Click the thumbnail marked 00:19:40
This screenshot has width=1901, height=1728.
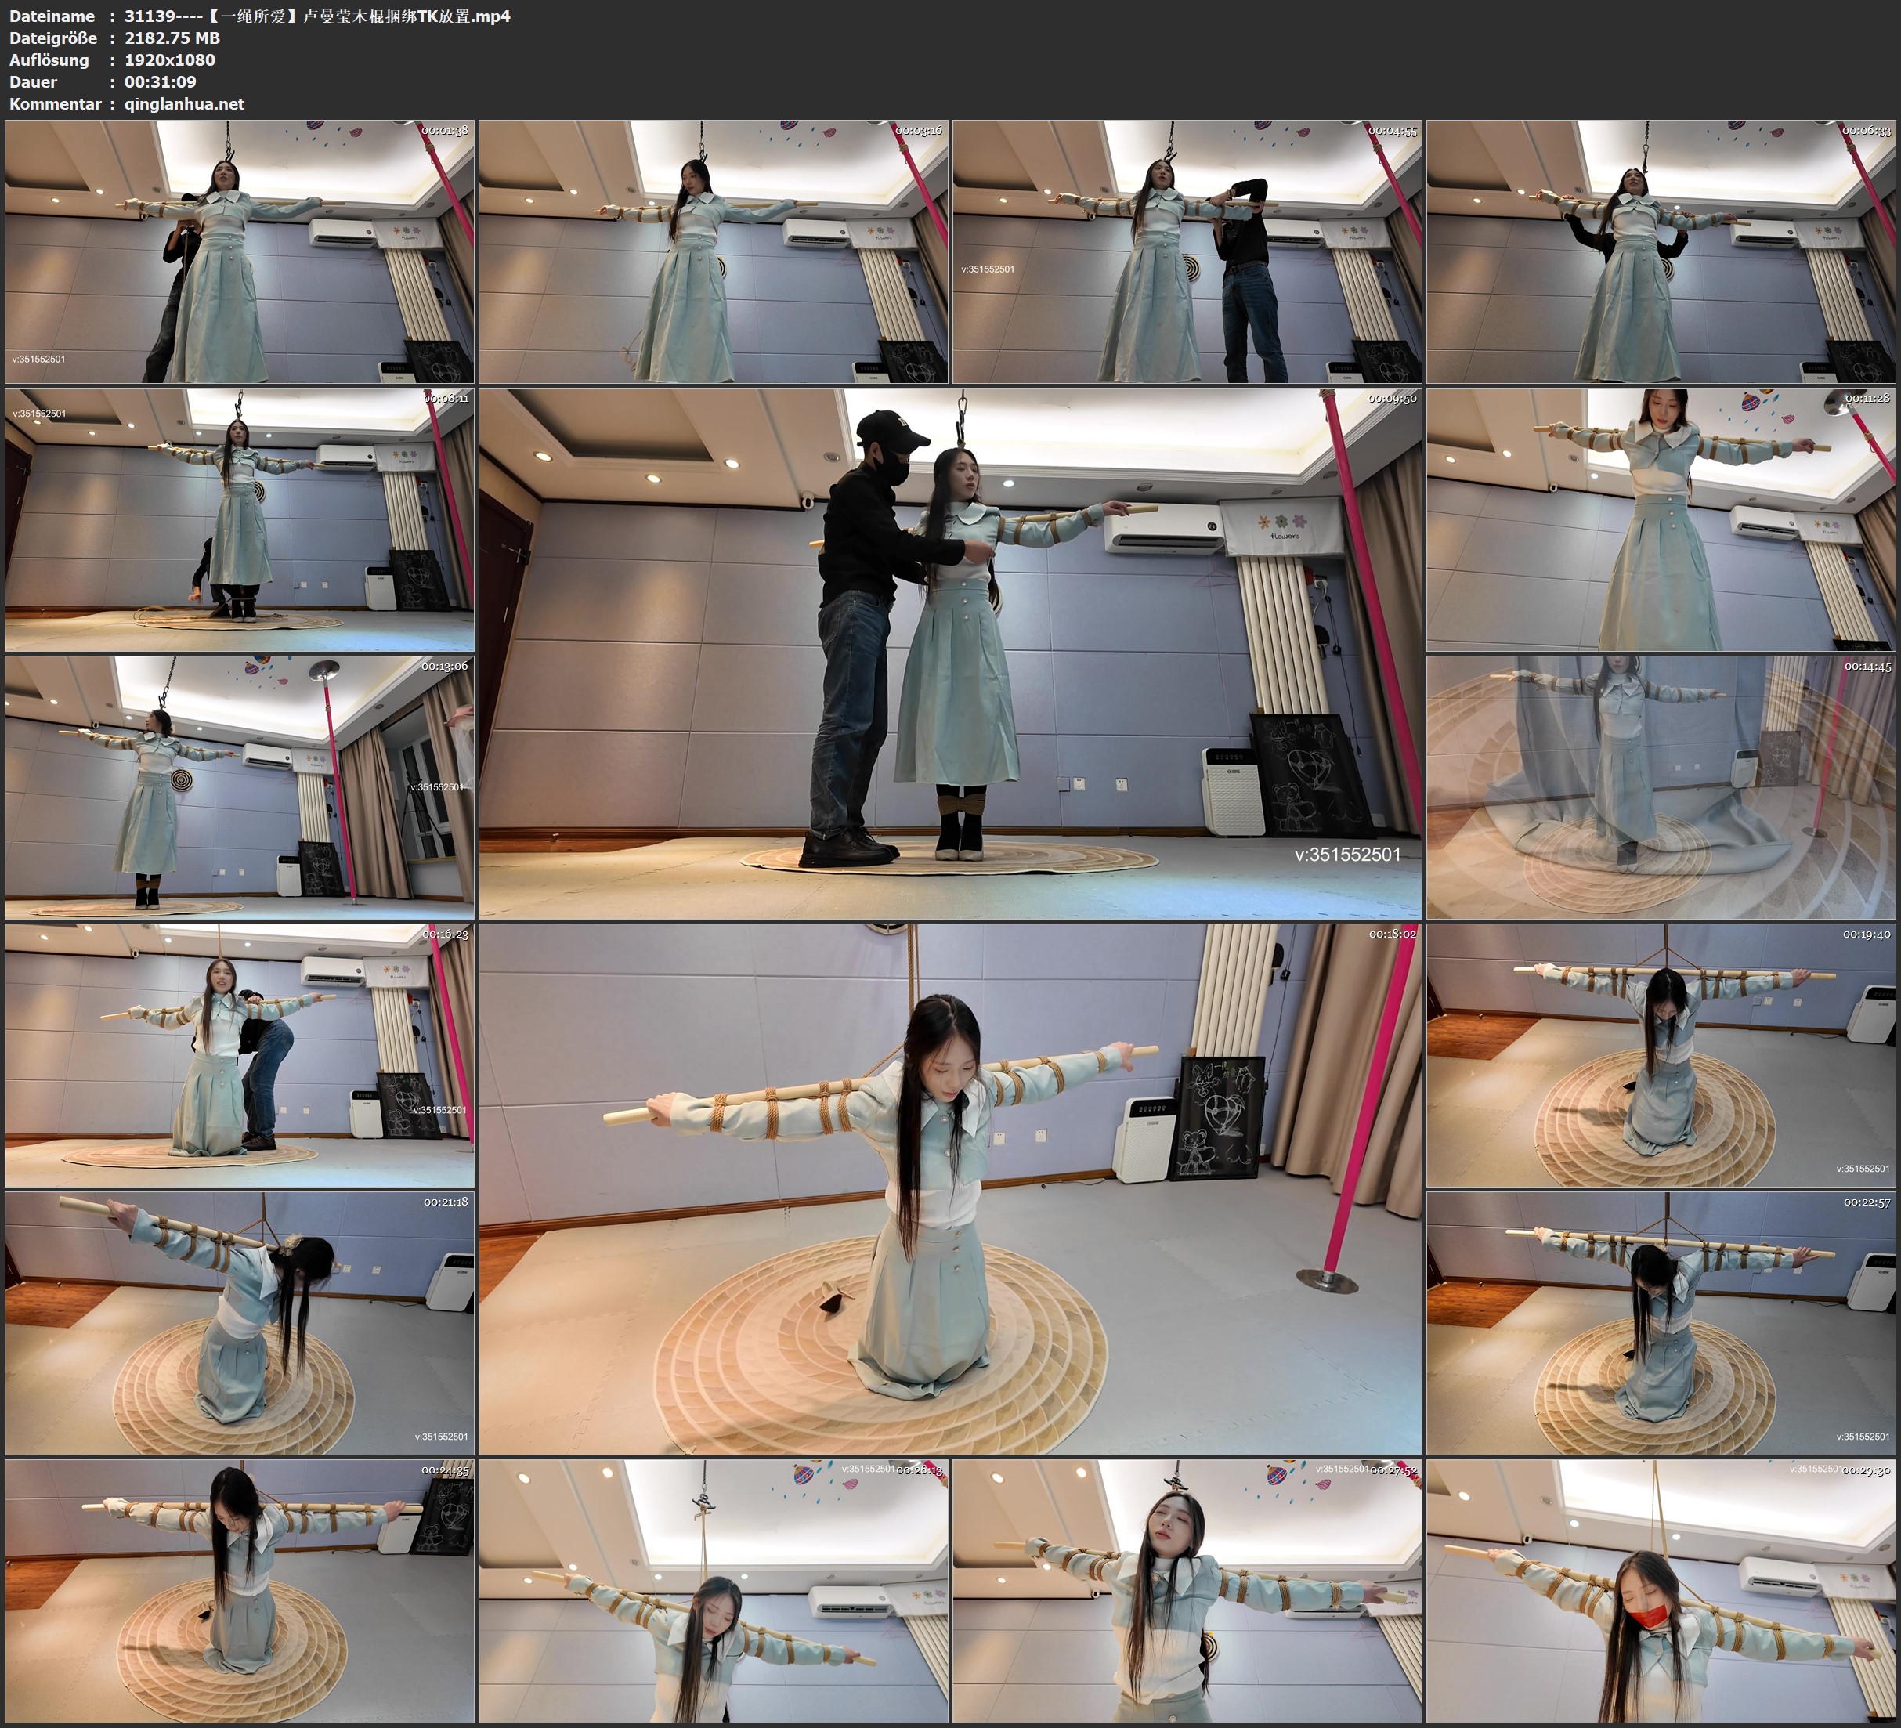[1661, 1054]
